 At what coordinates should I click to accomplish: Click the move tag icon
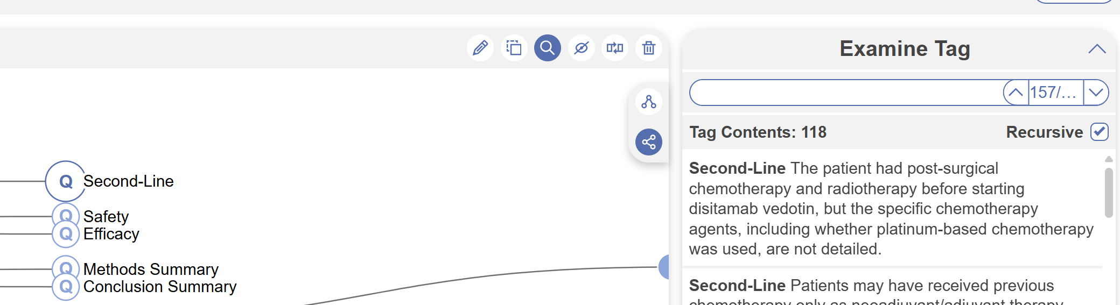614,48
